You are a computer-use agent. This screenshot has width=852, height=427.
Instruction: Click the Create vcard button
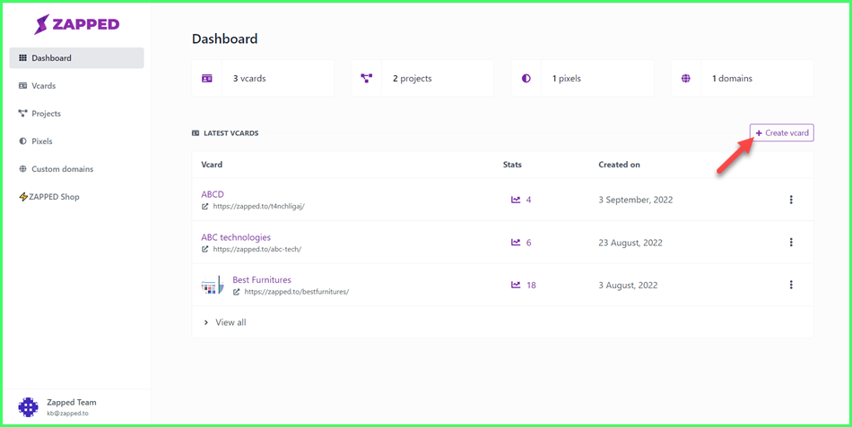[x=781, y=132]
